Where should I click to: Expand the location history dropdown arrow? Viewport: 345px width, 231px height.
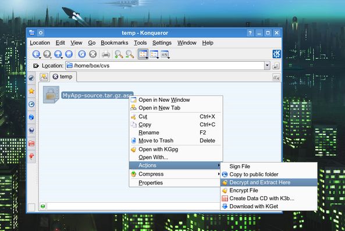267,66
